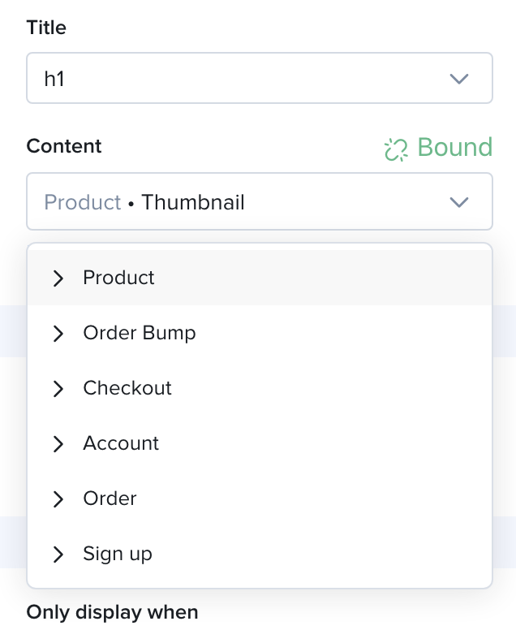Open the Title h1 dropdown
Screen dimensions: 516x630
point(260,78)
